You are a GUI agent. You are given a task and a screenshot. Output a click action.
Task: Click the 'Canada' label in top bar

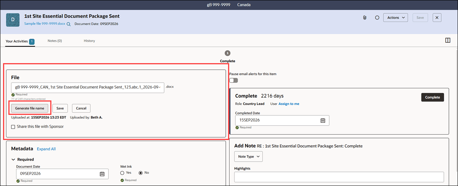point(244,5)
